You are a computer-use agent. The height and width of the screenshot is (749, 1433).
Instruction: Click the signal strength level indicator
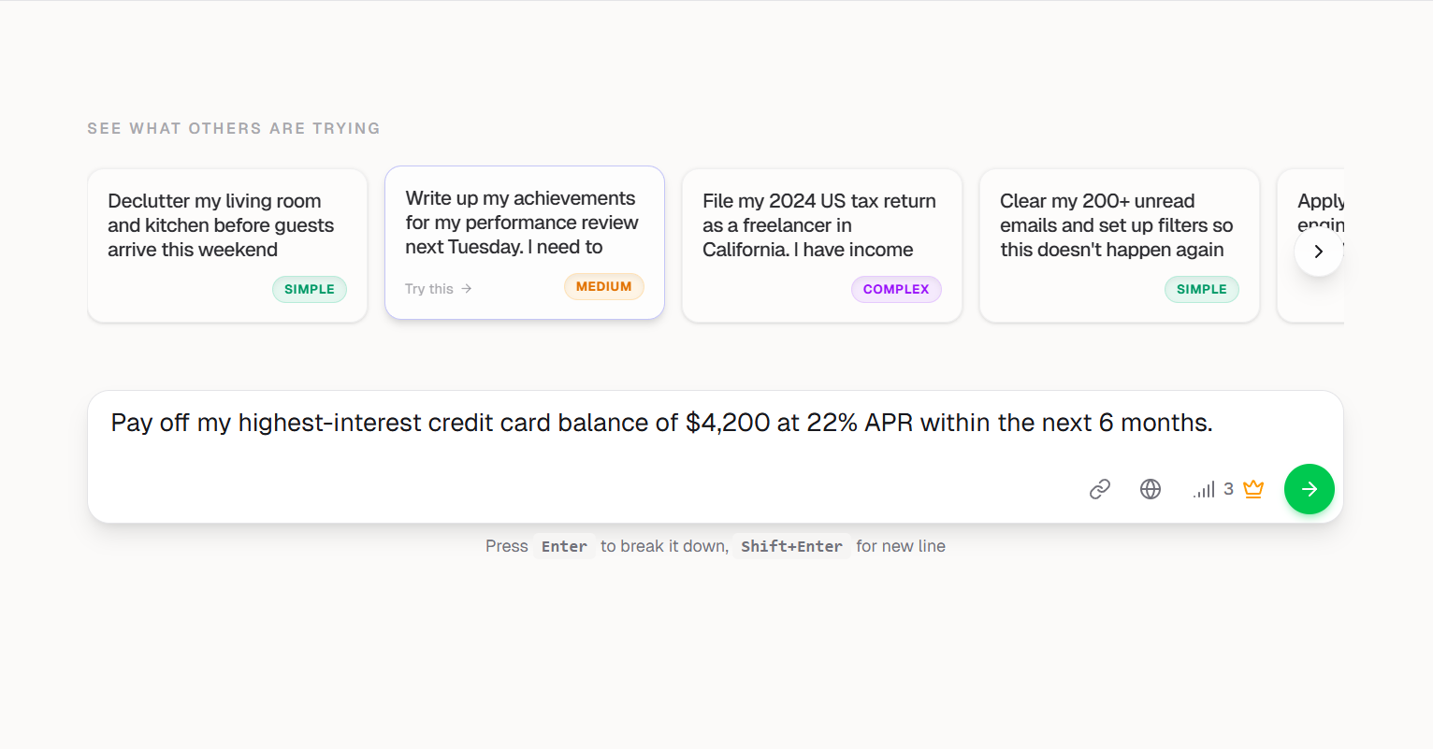[1205, 488]
